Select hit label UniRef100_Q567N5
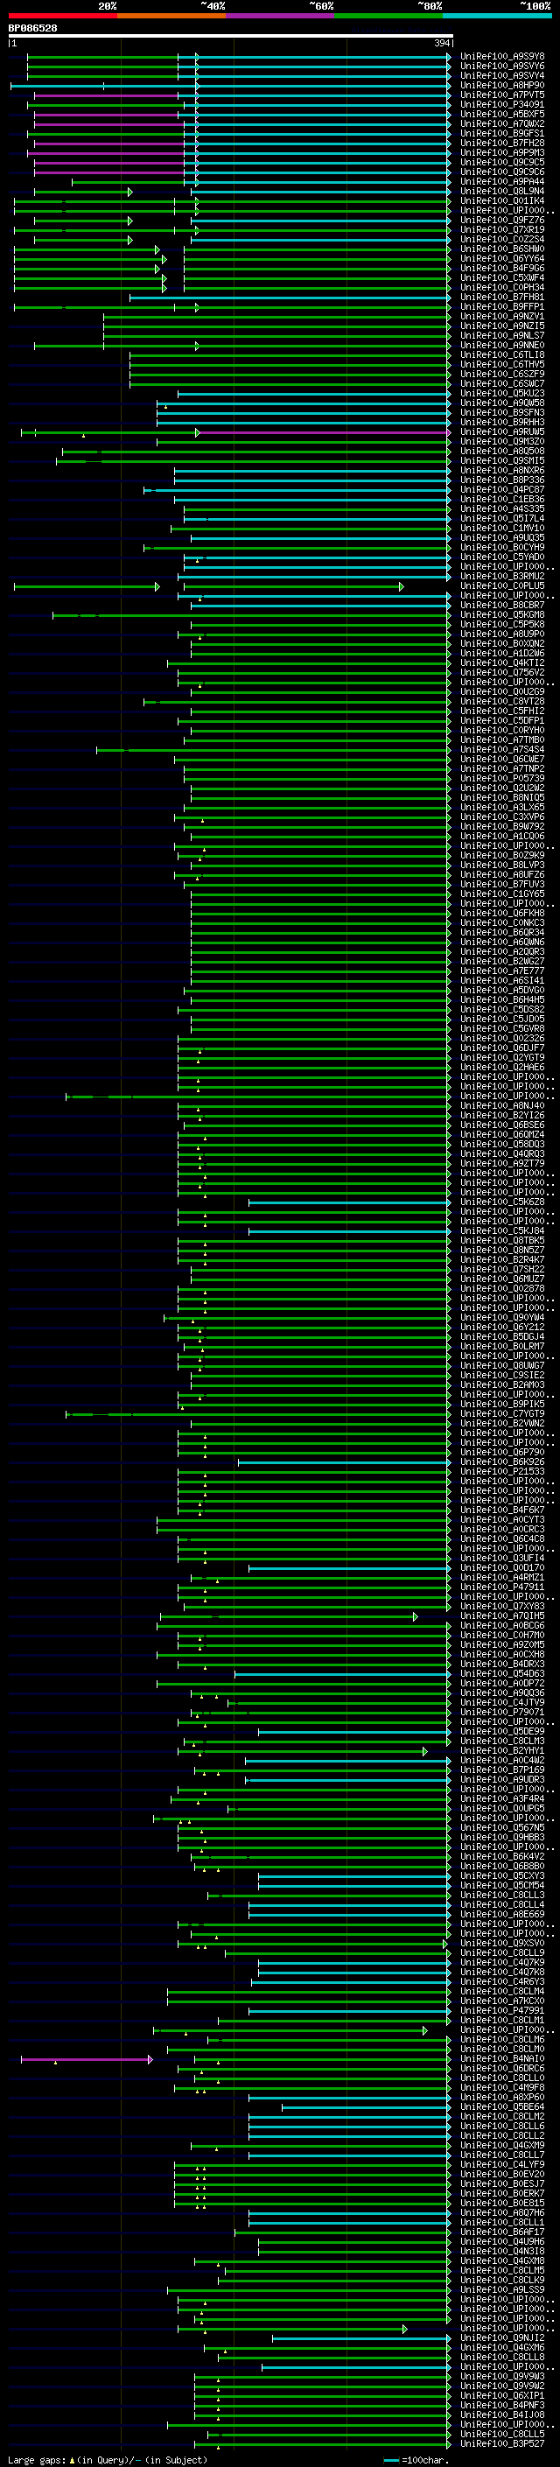 tap(502, 1827)
